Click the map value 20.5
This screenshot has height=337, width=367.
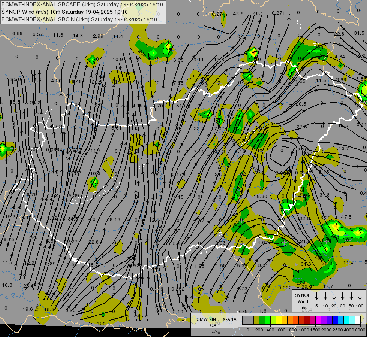(x=301, y=104)
